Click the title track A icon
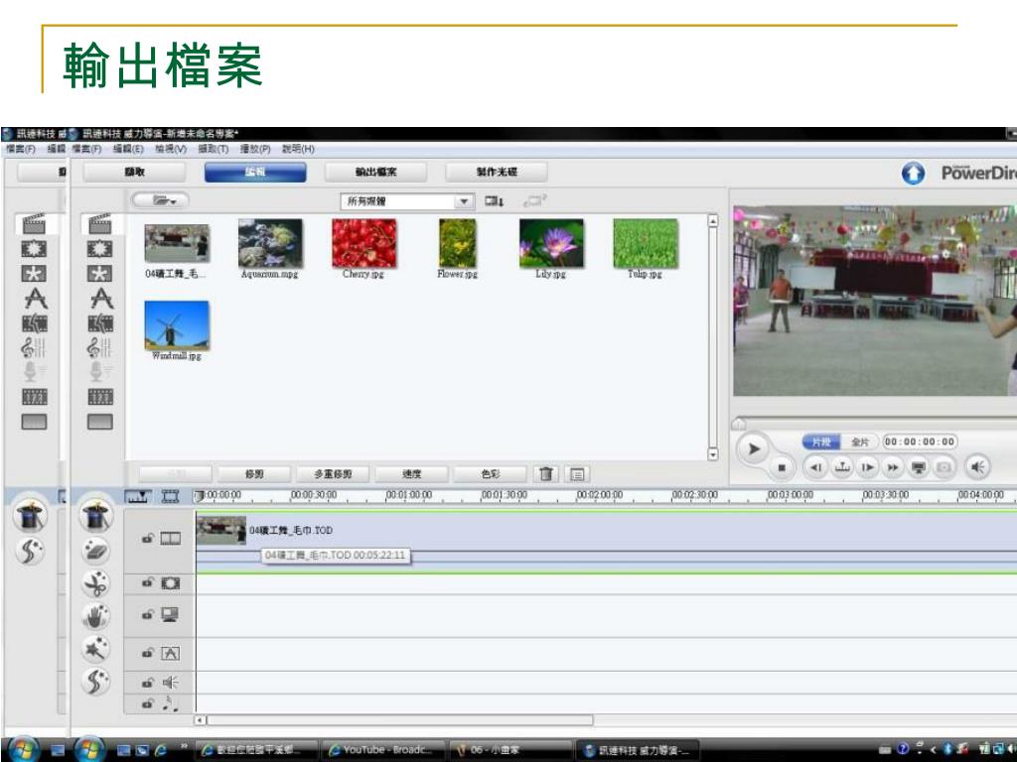The image size is (1017, 762). tap(170, 653)
